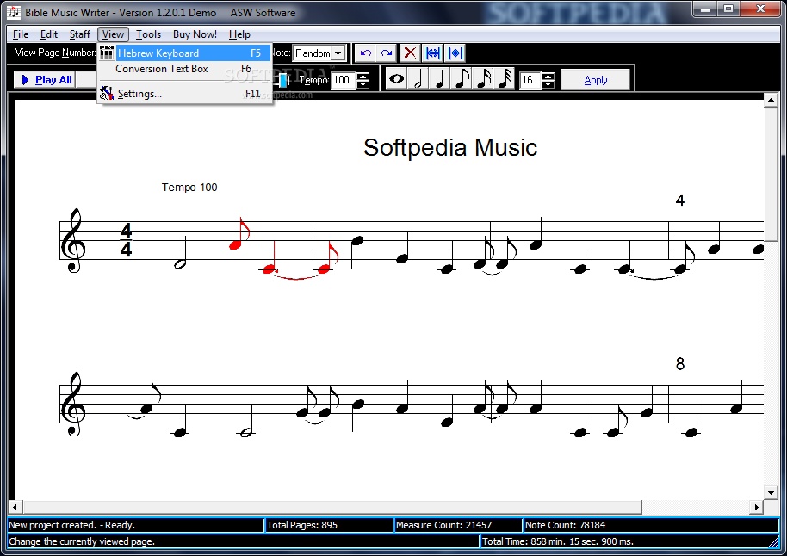Select the whole note duration
This screenshot has width=787, height=556.
pyautogui.click(x=396, y=79)
